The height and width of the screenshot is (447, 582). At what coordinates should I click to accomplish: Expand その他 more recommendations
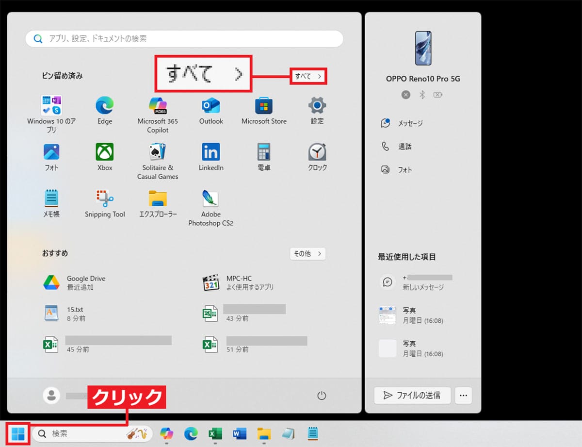pyautogui.click(x=307, y=253)
